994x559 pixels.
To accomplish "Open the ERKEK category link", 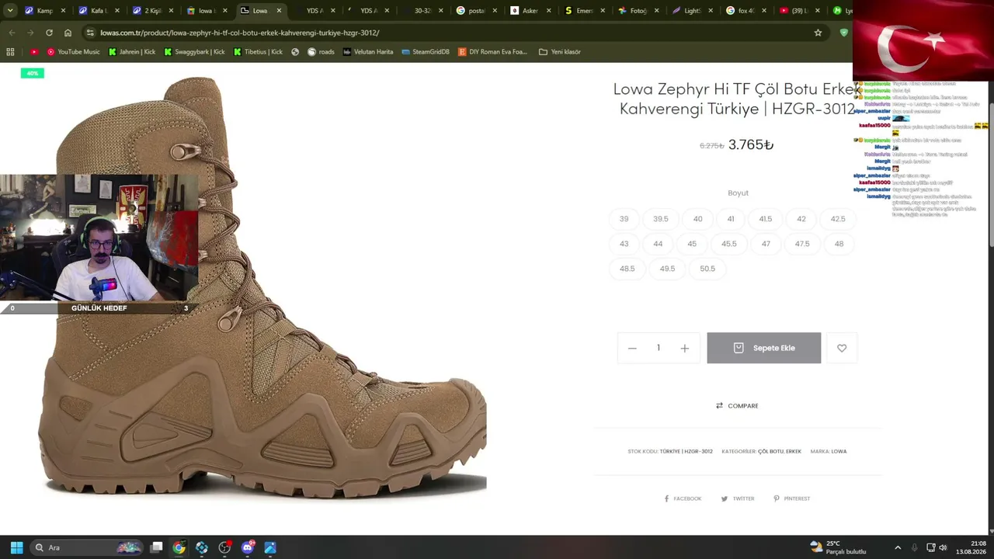I will (794, 451).
